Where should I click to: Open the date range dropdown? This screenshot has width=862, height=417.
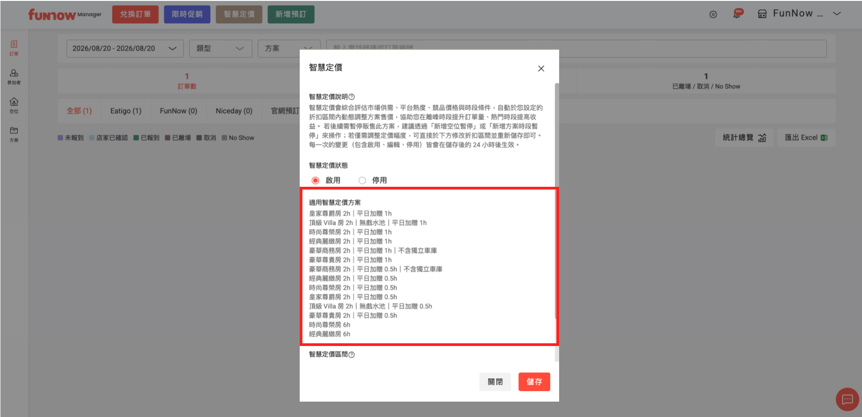point(125,48)
